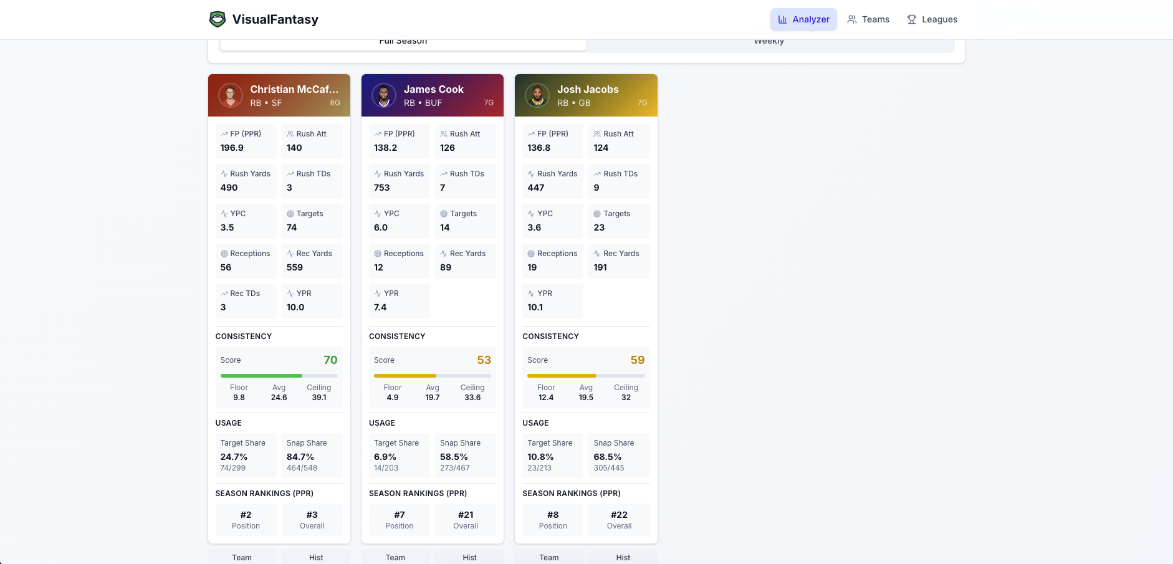Select the Hist tab under Christian McCaffrey's card
Image resolution: width=1173 pixels, height=564 pixels.
316,557
